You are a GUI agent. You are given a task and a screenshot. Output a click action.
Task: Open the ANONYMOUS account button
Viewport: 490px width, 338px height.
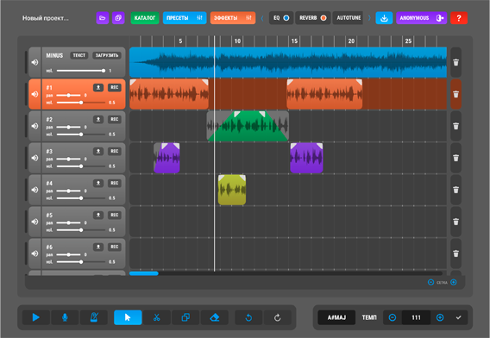pyautogui.click(x=421, y=18)
